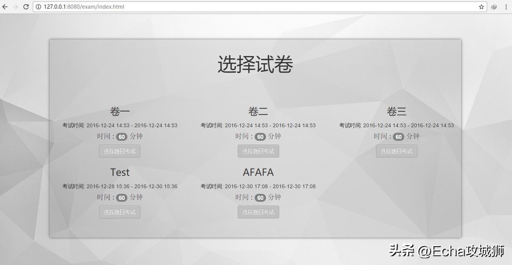Reload the exam selection page

pos(26,6)
